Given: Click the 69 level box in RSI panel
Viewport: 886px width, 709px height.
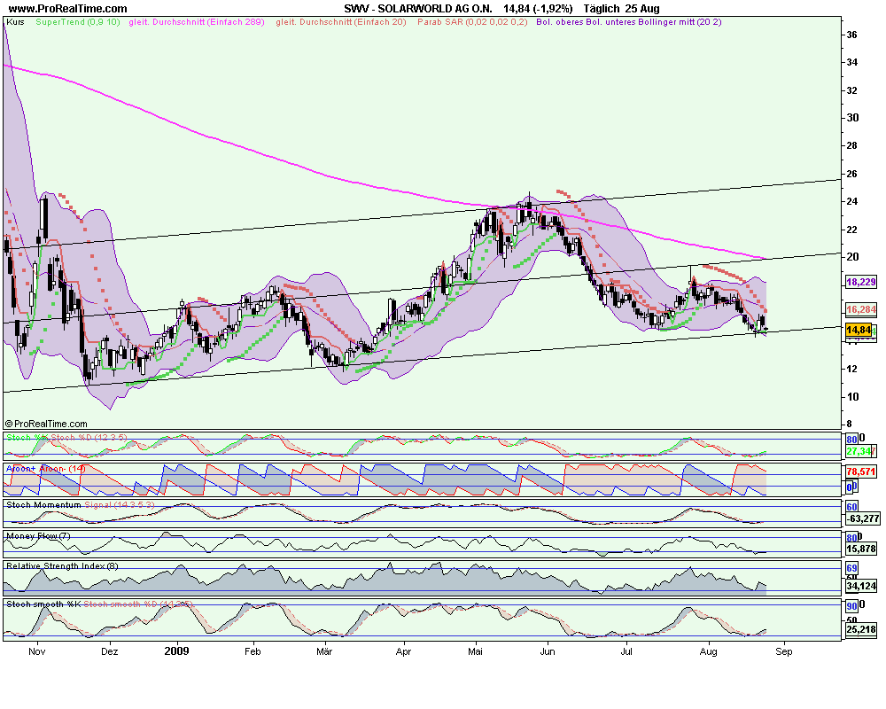Looking at the screenshot, I should [851, 568].
